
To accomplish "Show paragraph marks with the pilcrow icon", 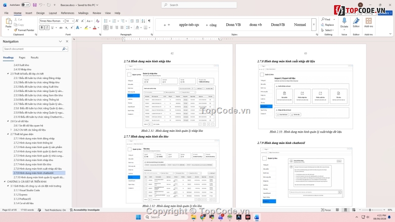I will pyautogui.click(x=149, y=21).
